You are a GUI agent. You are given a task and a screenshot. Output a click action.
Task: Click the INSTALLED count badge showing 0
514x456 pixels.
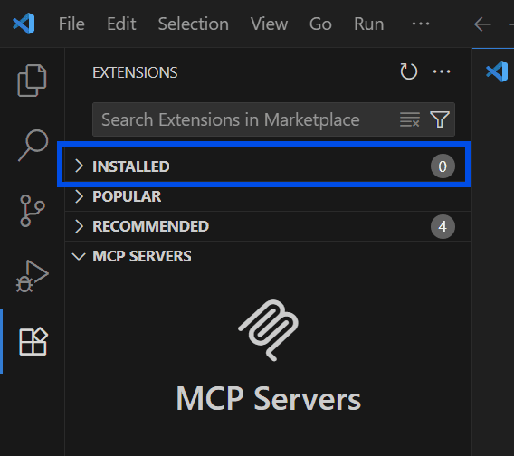pos(443,166)
